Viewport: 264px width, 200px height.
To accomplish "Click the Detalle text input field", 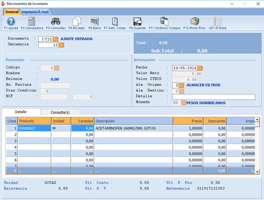I will (214, 97).
